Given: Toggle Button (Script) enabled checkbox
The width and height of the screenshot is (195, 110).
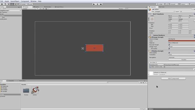Looking at the screenshot, I should coord(152,51).
